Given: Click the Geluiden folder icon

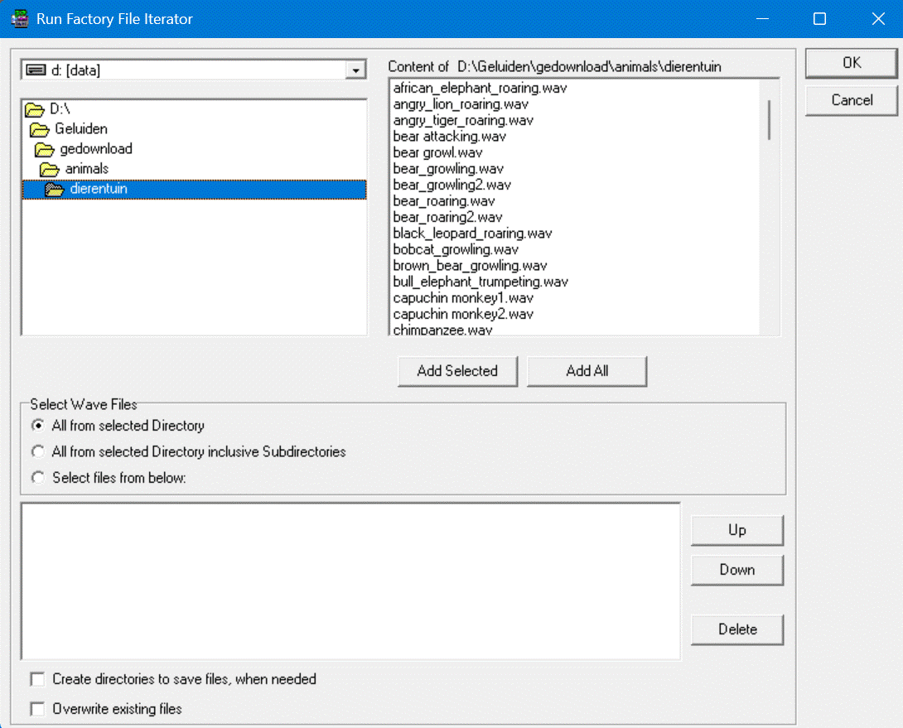Looking at the screenshot, I should coord(40,129).
